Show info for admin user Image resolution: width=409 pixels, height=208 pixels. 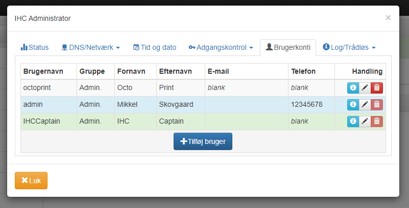click(353, 105)
